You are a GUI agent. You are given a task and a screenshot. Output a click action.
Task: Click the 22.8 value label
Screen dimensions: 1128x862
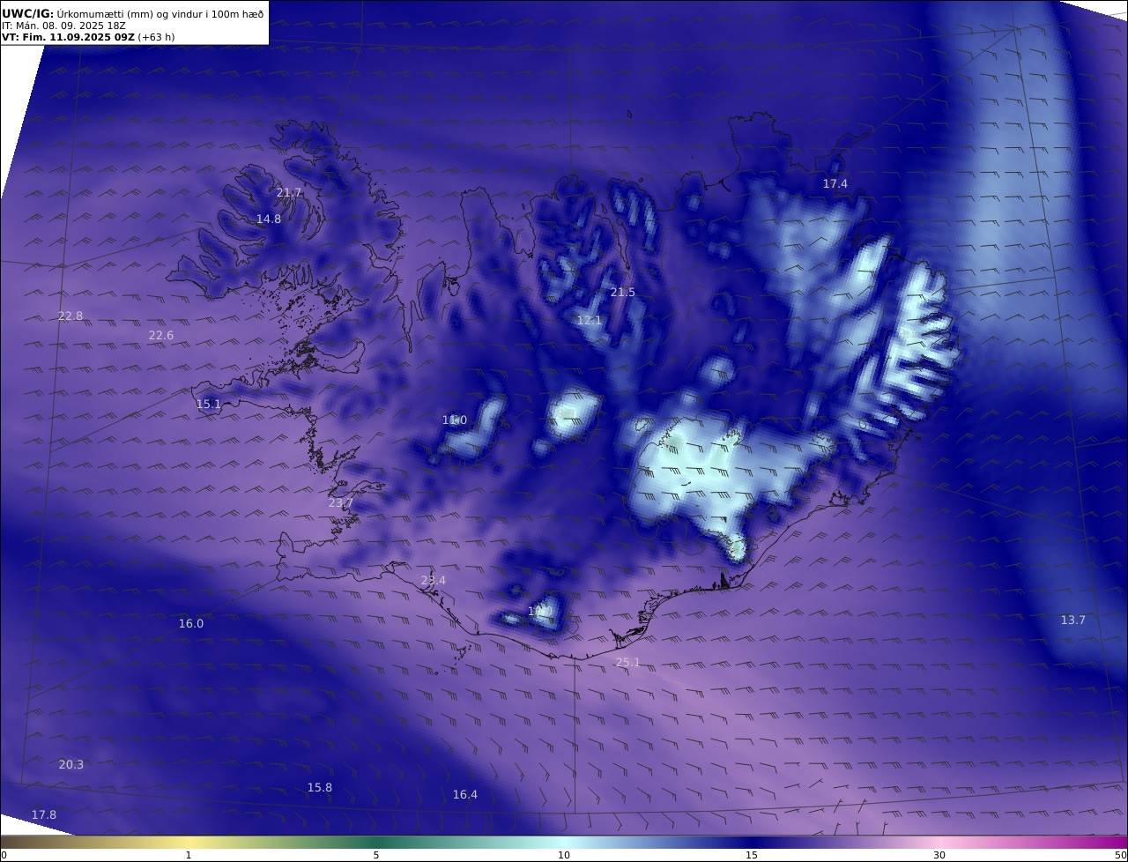click(70, 316)
